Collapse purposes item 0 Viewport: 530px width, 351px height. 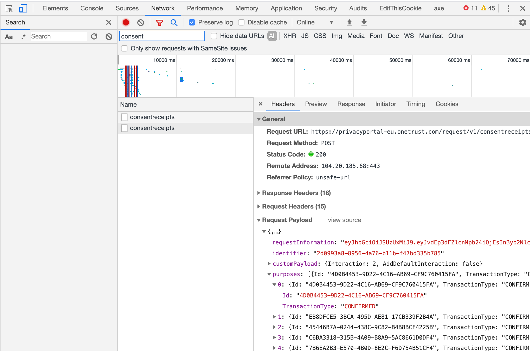pyautogui.click(x=274, y=285)
